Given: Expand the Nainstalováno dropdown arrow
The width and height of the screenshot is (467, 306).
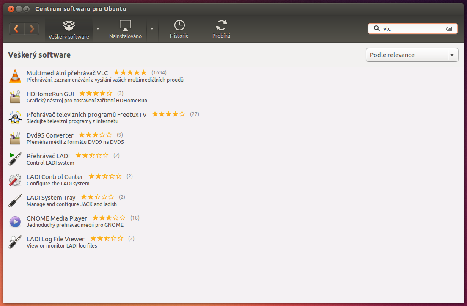Looking at the screenshot, I should coord(152,29).
